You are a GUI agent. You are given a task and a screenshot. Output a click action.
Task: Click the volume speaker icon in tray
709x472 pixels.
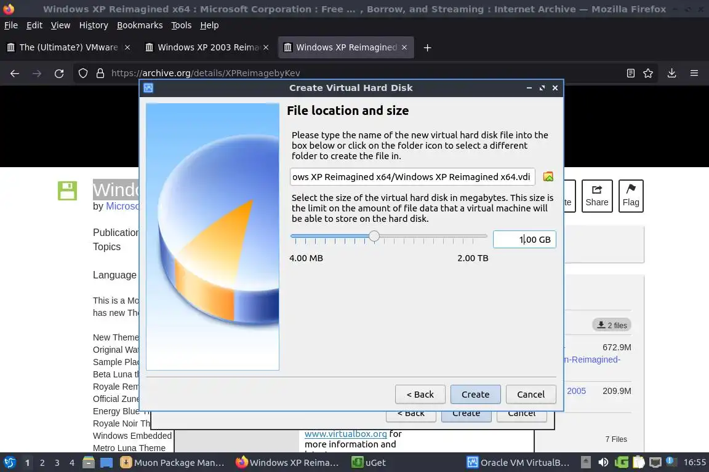pyautogui.click(x=603, y=463)
